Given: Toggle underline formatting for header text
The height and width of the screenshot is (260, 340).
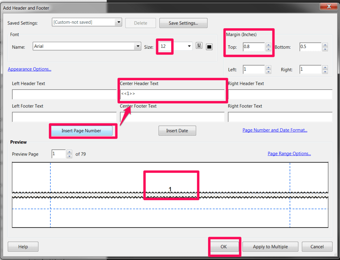Looking at the screenshot, I should click(x=199, y=45).
